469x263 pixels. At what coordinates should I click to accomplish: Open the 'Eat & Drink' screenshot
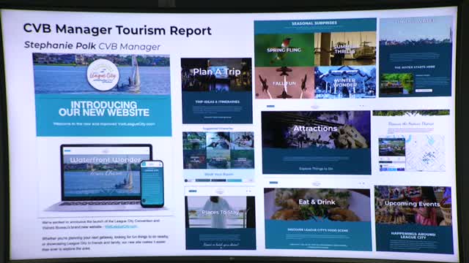coord(317,219)
